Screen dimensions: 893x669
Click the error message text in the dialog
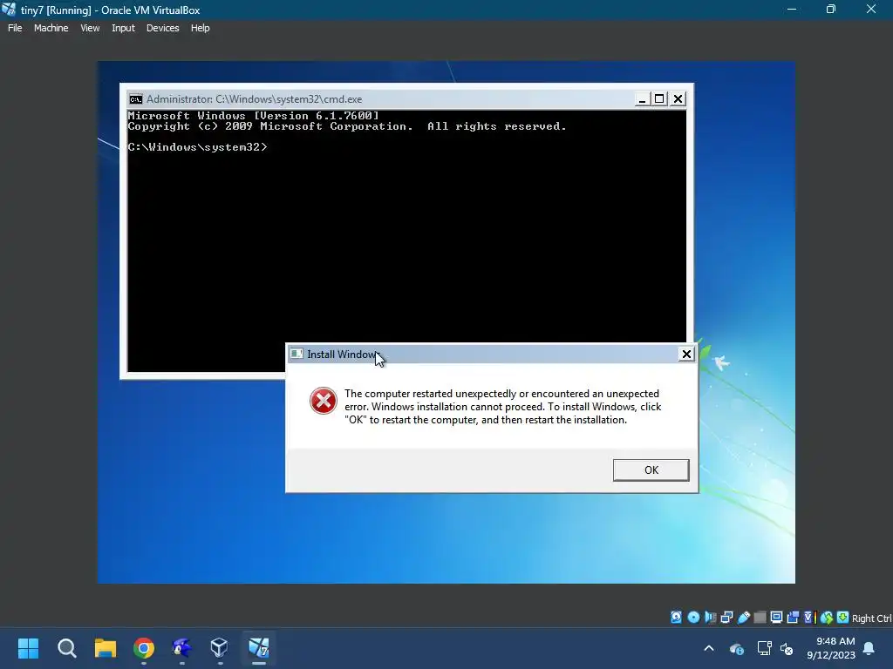click(502, 407)
